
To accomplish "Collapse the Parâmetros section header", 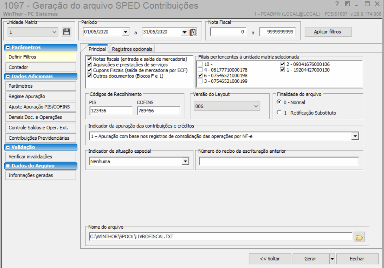I will pos(41,47).
